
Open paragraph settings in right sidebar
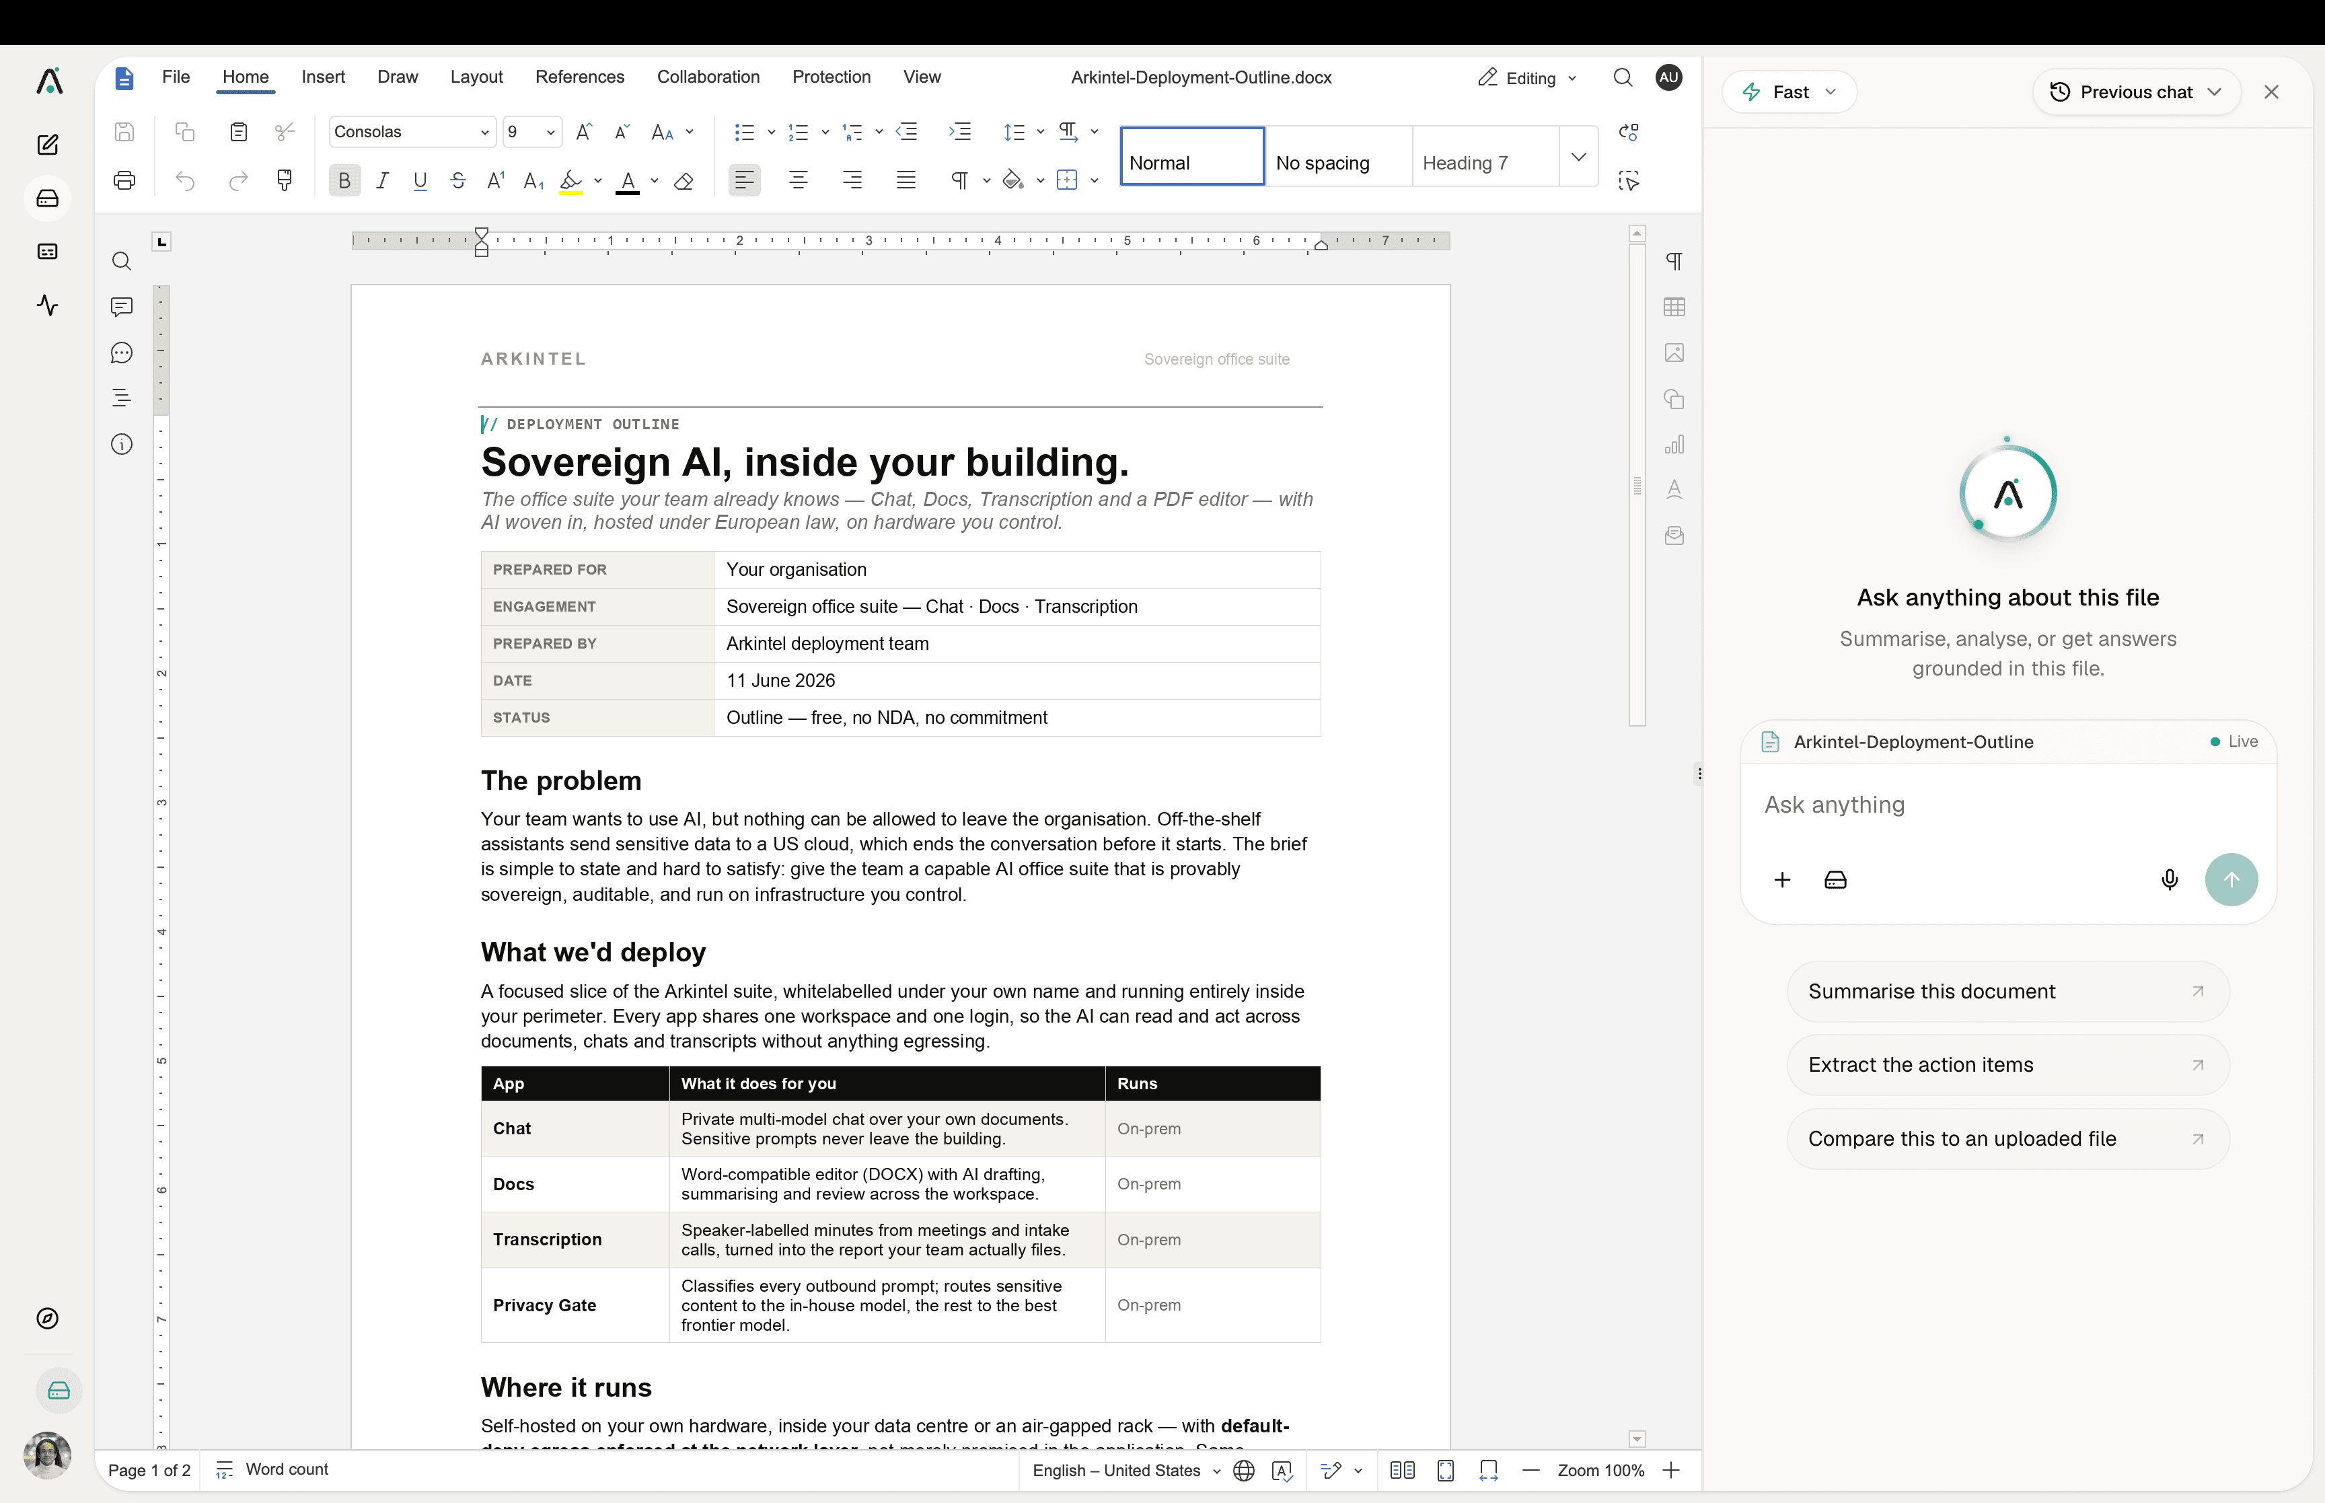[1674, 262]
